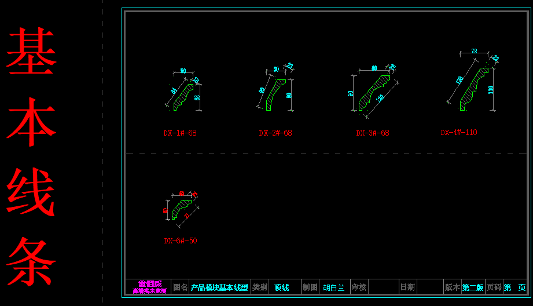Select the drafter name 胡白兰
Viewport: 533px width, 306px height.
(333, 287)
